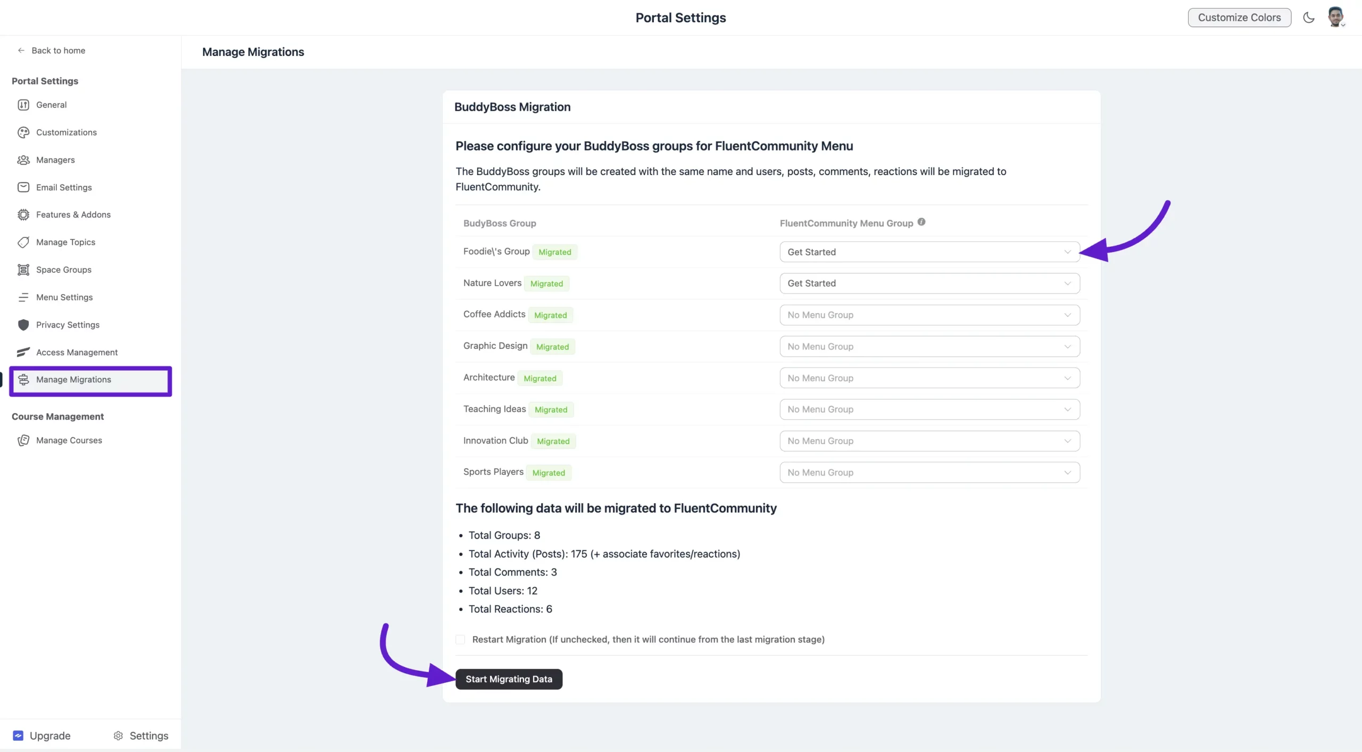Click the Customizations palette icon
Viewport: 1362px width, 752px height.
[x=23, y=132]
